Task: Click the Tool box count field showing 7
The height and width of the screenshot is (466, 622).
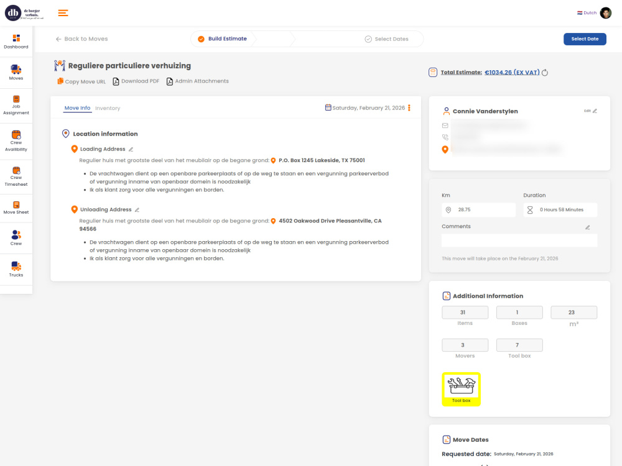Action: pyautogui.click(x=519, y=345)
